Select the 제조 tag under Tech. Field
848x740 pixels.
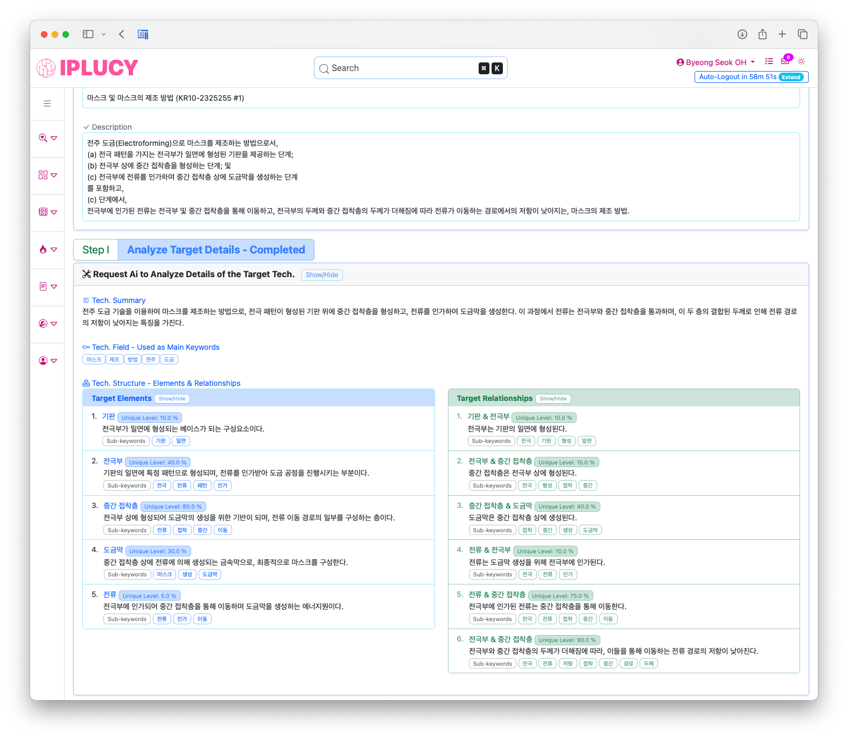coord(114,360)
